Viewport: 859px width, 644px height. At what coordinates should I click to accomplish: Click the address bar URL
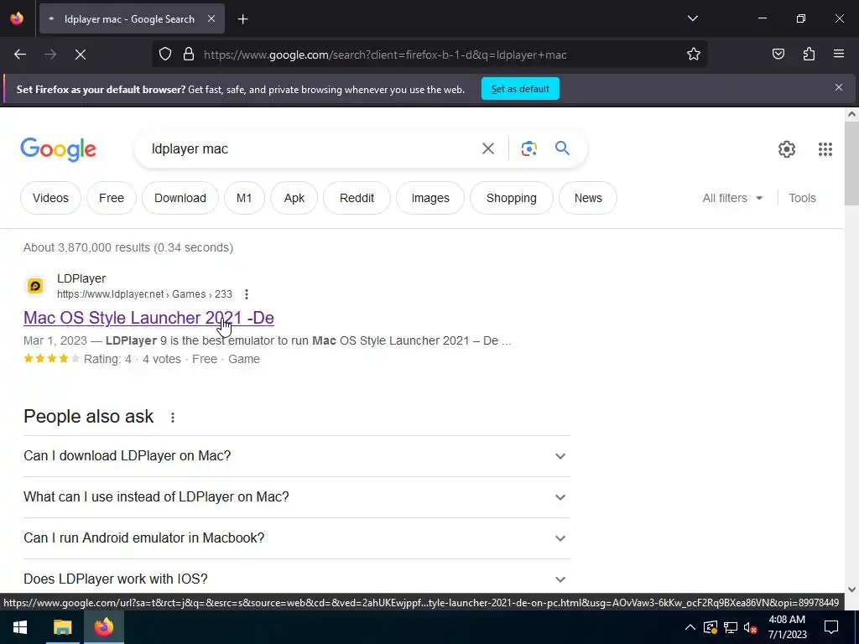[385, 55]
